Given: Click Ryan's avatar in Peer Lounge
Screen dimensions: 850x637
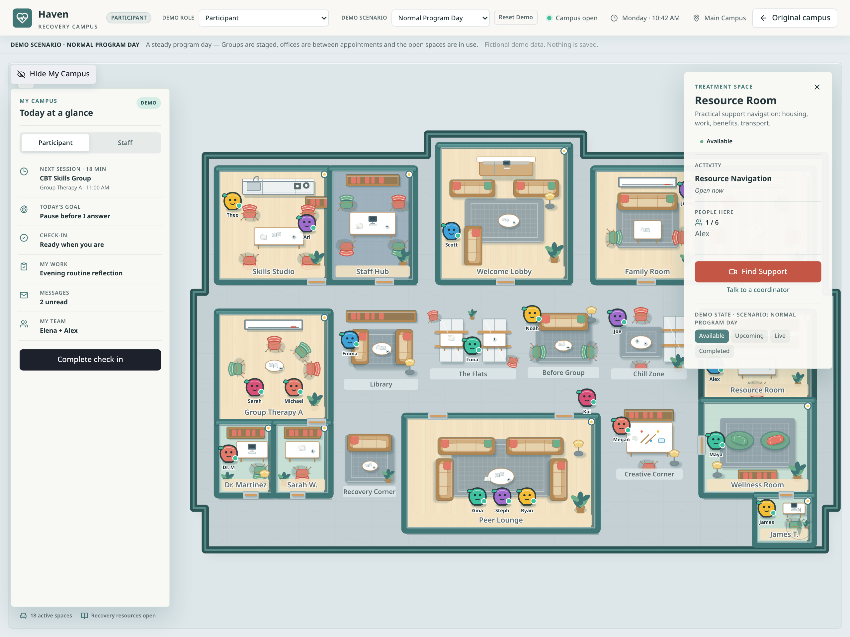Looking at the screenshot, I should point(527,497).
